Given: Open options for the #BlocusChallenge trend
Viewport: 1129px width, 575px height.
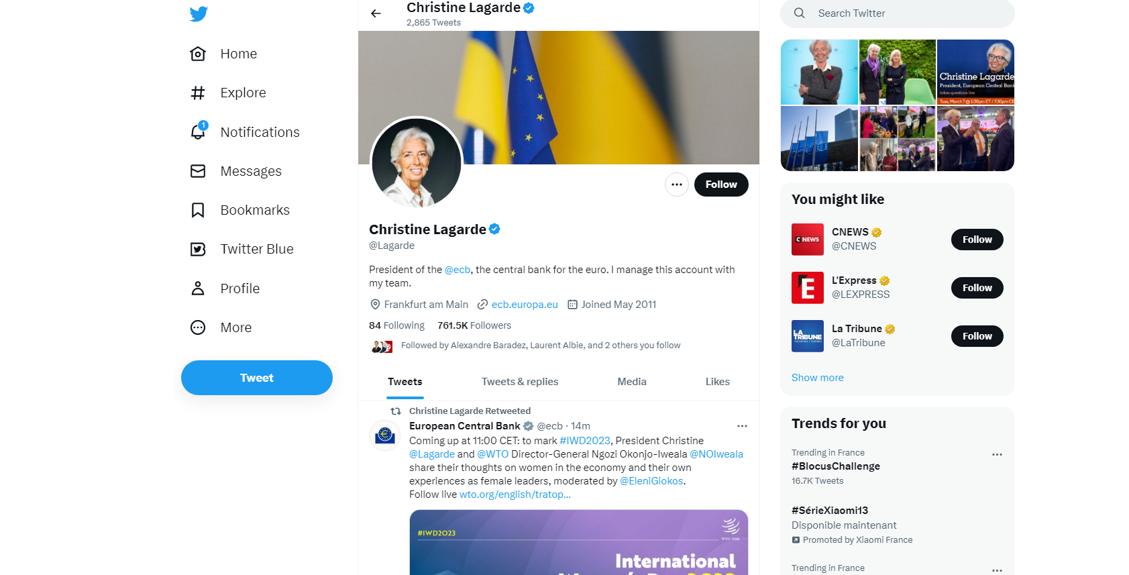Looking at the screenshot, I should [x=997, y=454].
